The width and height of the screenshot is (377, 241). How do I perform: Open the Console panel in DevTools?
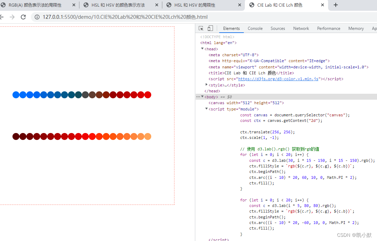255,28
